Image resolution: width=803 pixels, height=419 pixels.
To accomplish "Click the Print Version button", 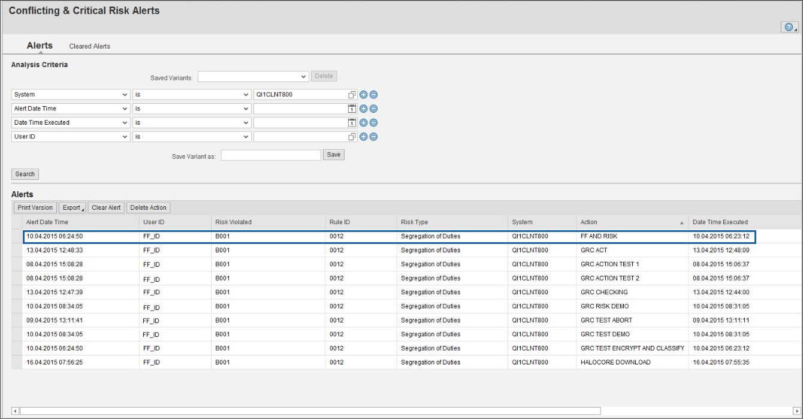I will point(35,207).
